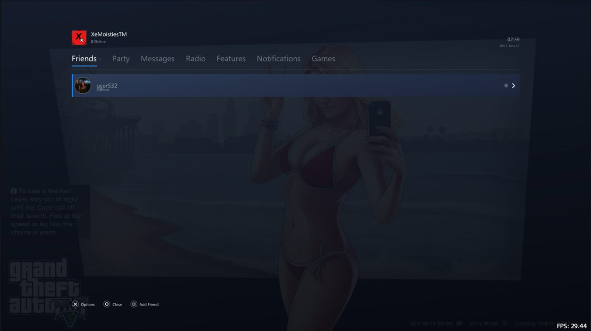Click the 02:39 clock display

tap(513, 40)
